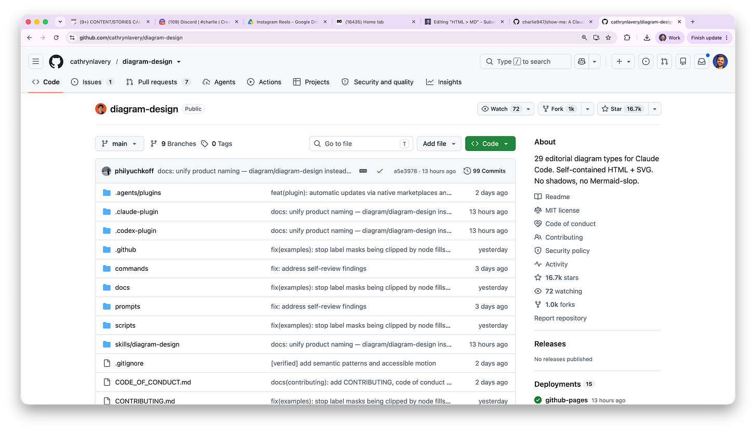756x432 pixels.
Task: Expand the star lists dropdown arrow
Action: click(x=654, y=109)
